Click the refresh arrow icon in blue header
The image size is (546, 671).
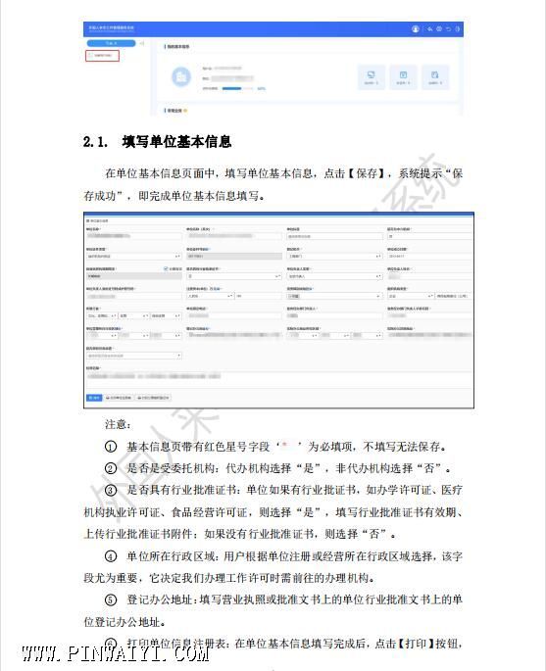(x=448, y=29)
